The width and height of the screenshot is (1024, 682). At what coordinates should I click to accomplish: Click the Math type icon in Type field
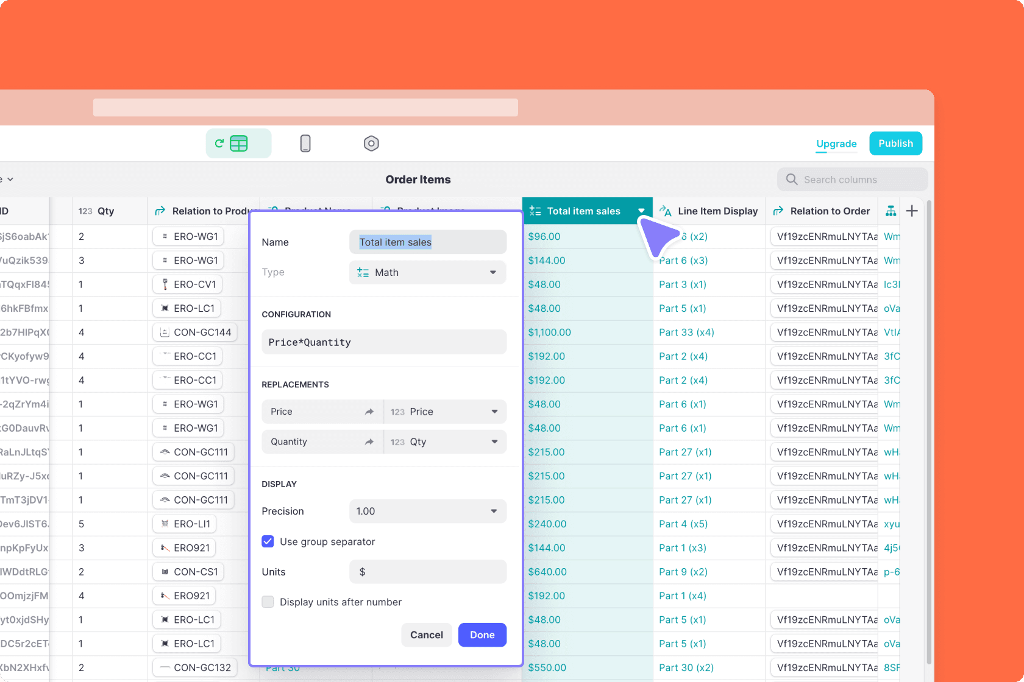click(x=363, y=272)
